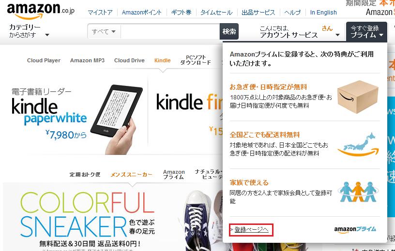Select the Kindle tab

click(163, 60)
